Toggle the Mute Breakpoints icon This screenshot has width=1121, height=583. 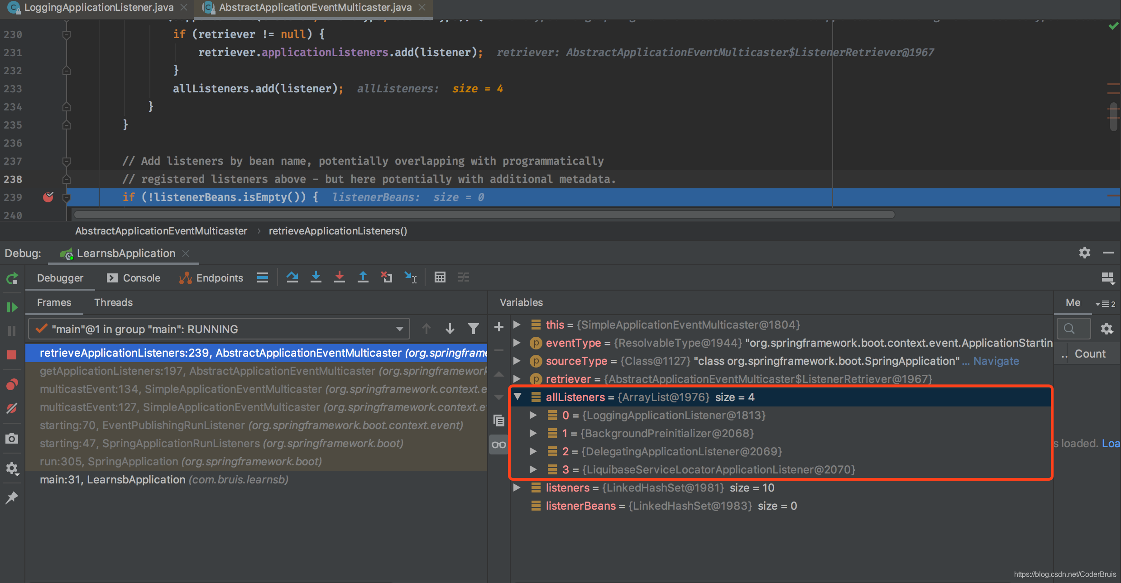[x=12, y=408]
